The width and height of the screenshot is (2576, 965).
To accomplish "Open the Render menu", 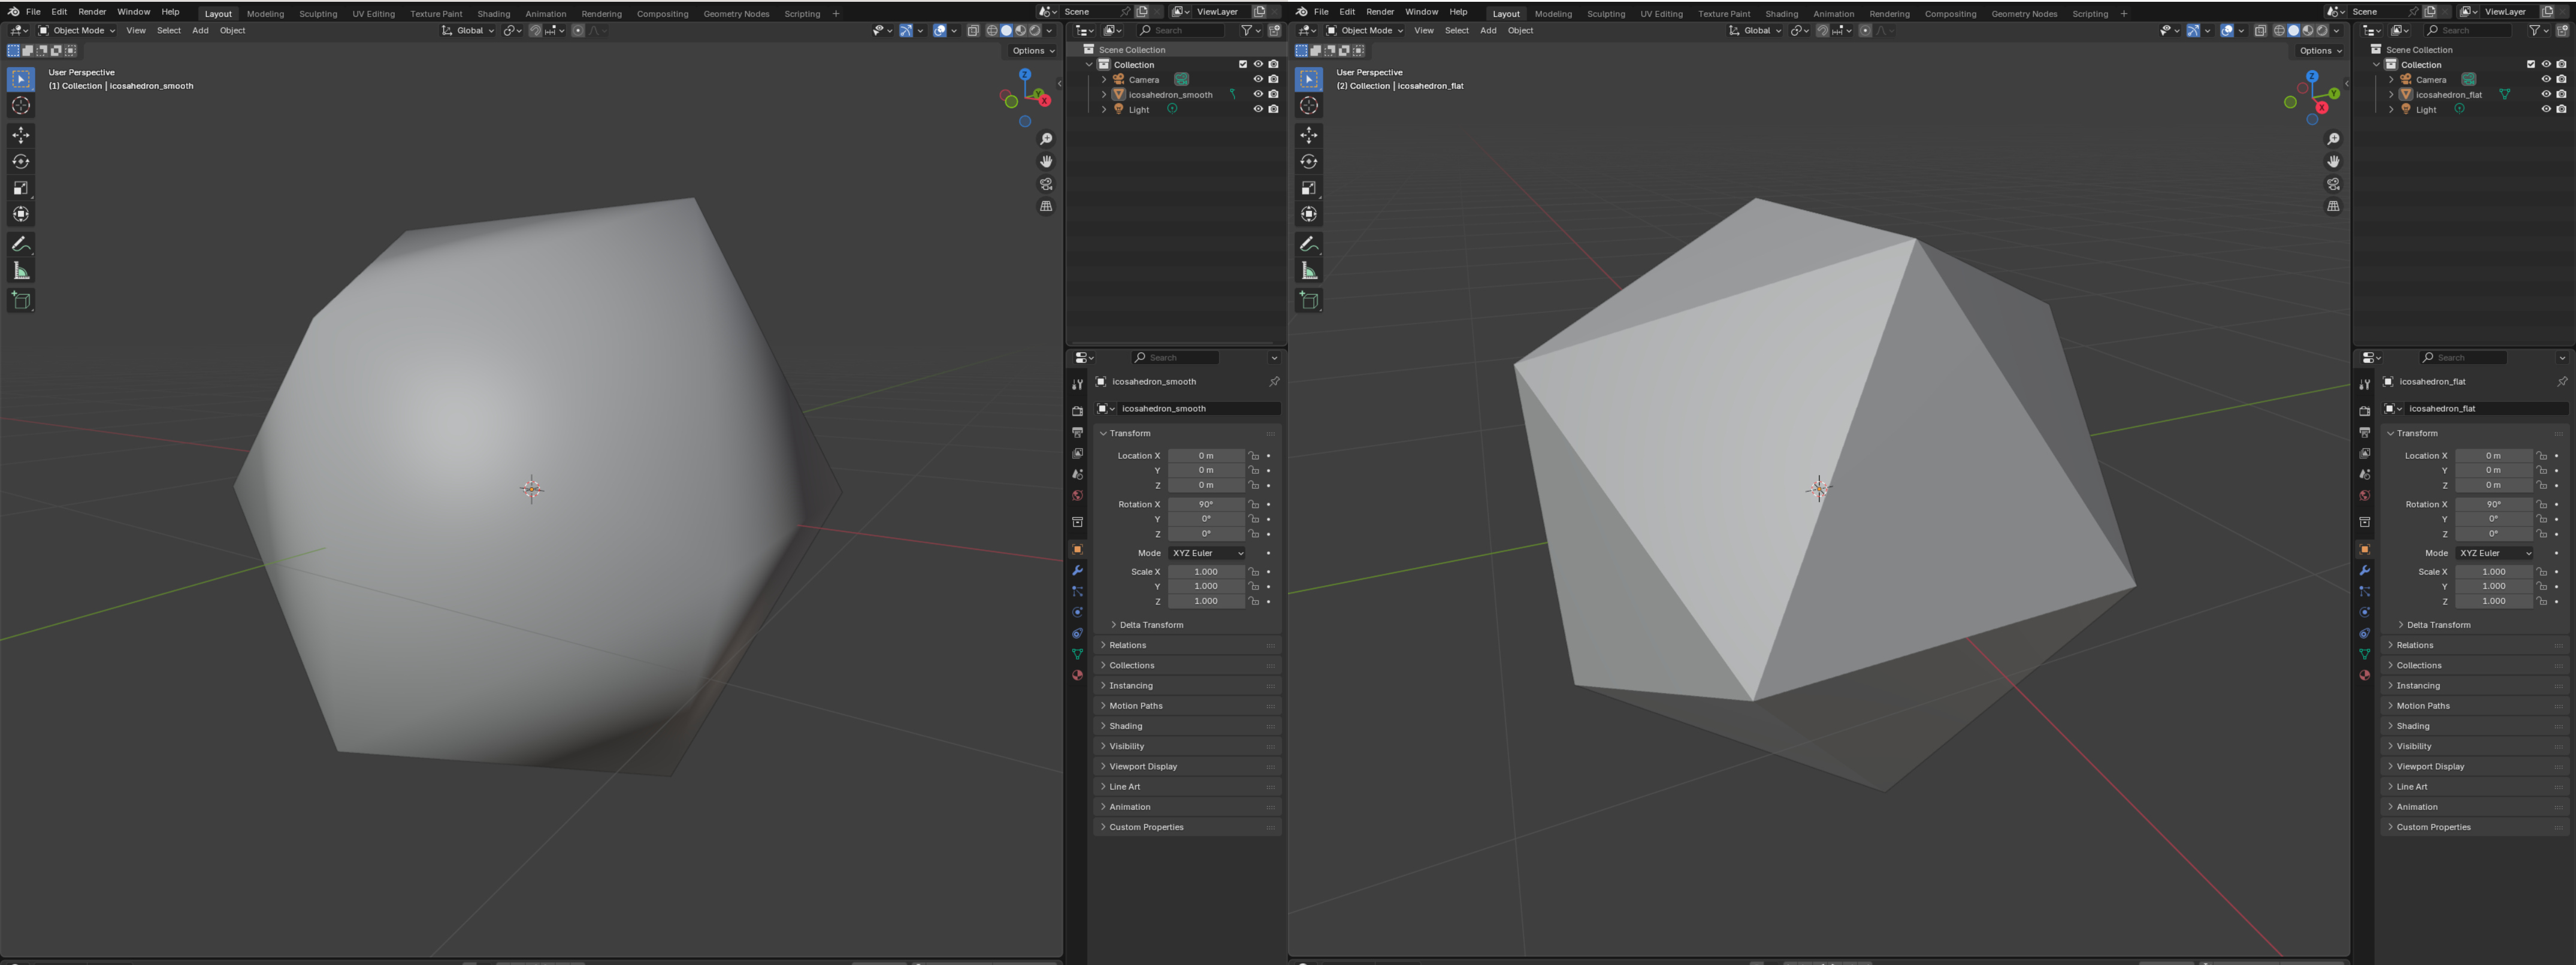I will (x=92, y=12).
